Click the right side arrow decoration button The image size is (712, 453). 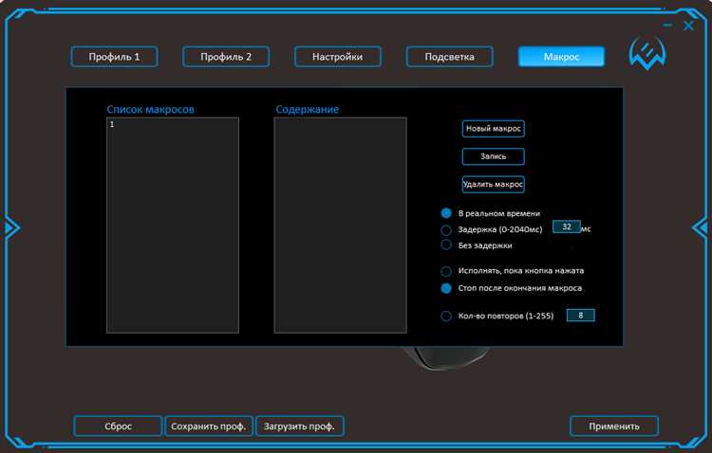pos(702,227)
